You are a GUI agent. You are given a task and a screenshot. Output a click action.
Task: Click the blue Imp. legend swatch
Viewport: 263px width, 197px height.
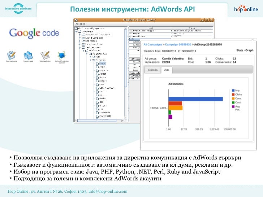233,91
